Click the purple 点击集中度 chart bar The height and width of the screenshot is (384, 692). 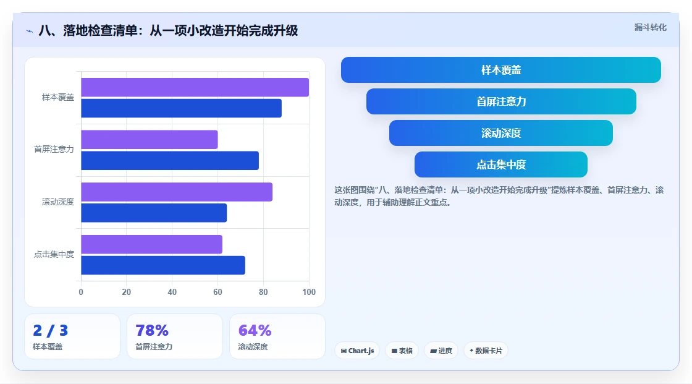(x=152, y=244)
